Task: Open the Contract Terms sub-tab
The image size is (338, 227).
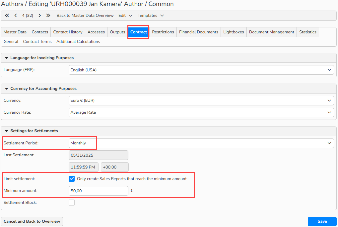Action: pyautogui.click(x=37, y=42)
